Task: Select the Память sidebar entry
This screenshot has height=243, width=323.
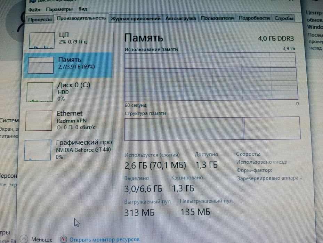Action: click(67, 65)
